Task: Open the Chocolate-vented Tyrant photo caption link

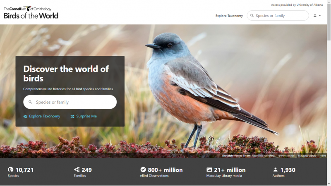Action: 236,156
